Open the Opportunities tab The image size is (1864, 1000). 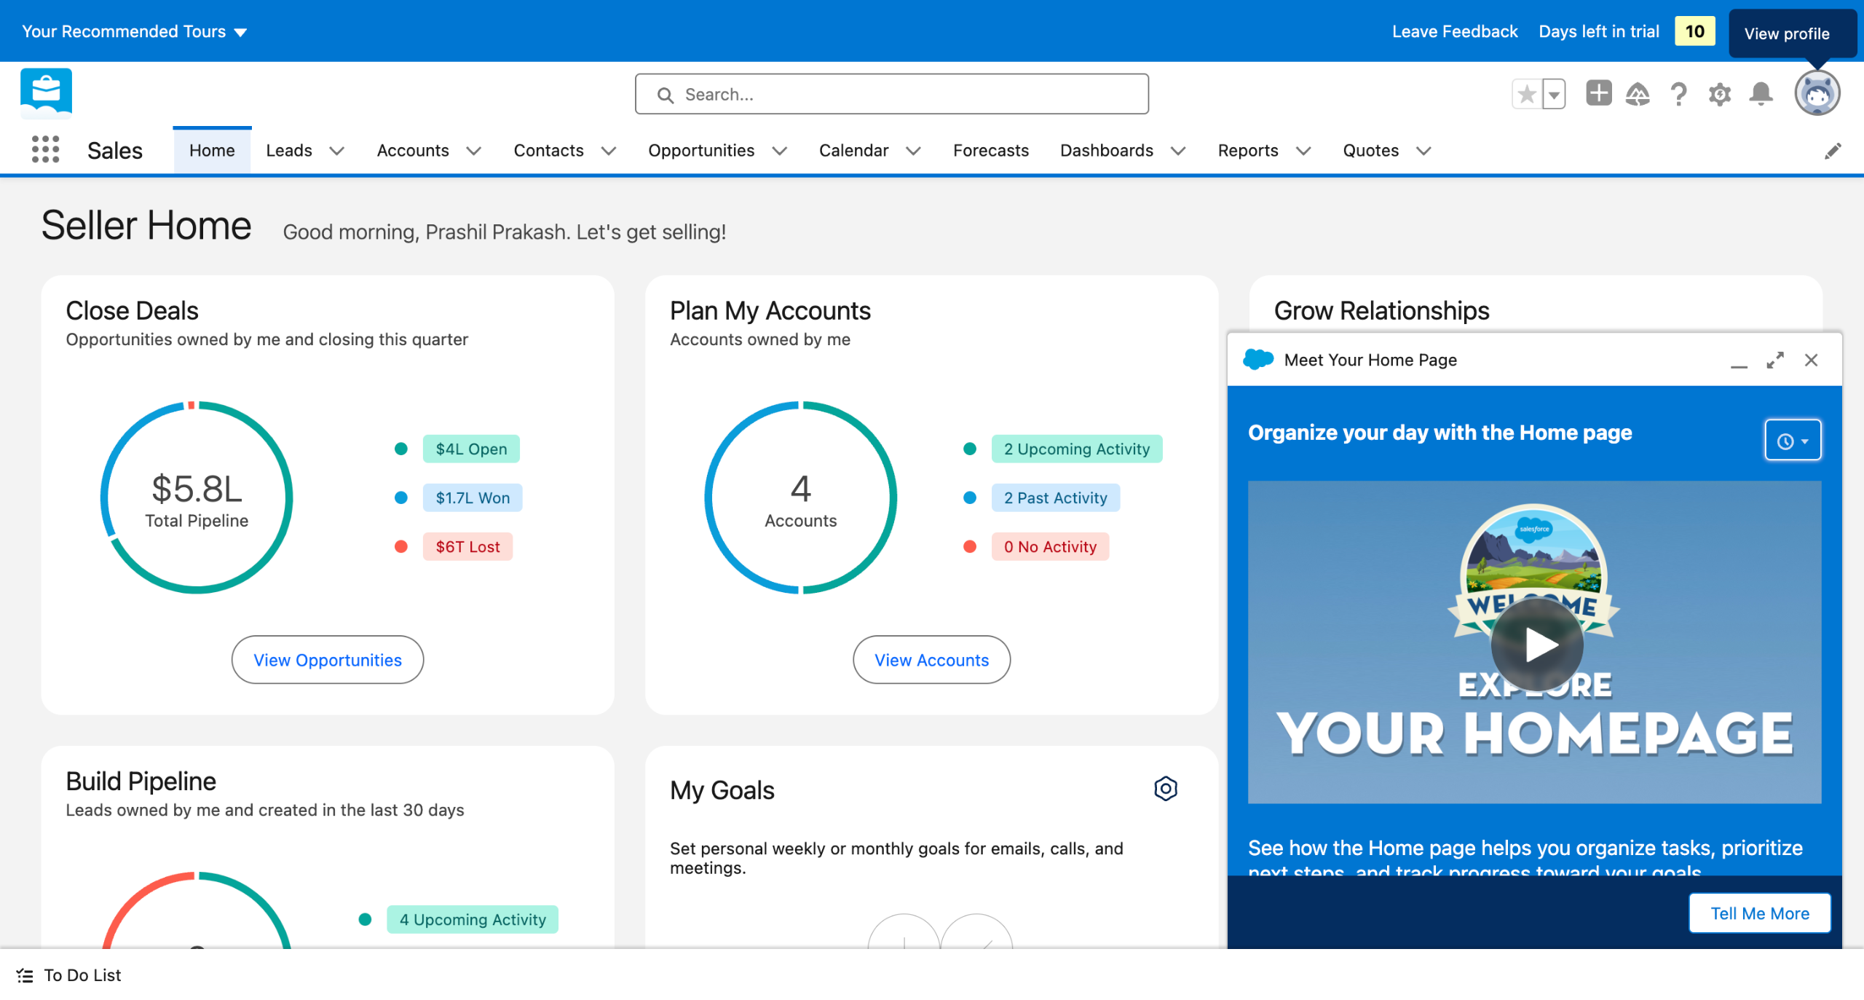pos(701,150)
